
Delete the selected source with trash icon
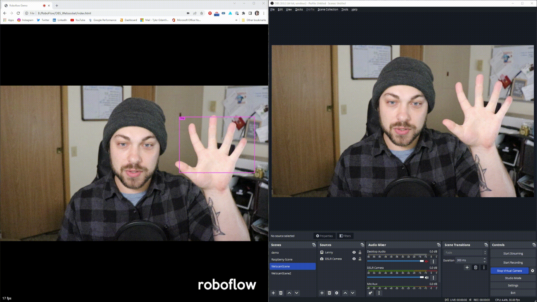click(329, 293)
